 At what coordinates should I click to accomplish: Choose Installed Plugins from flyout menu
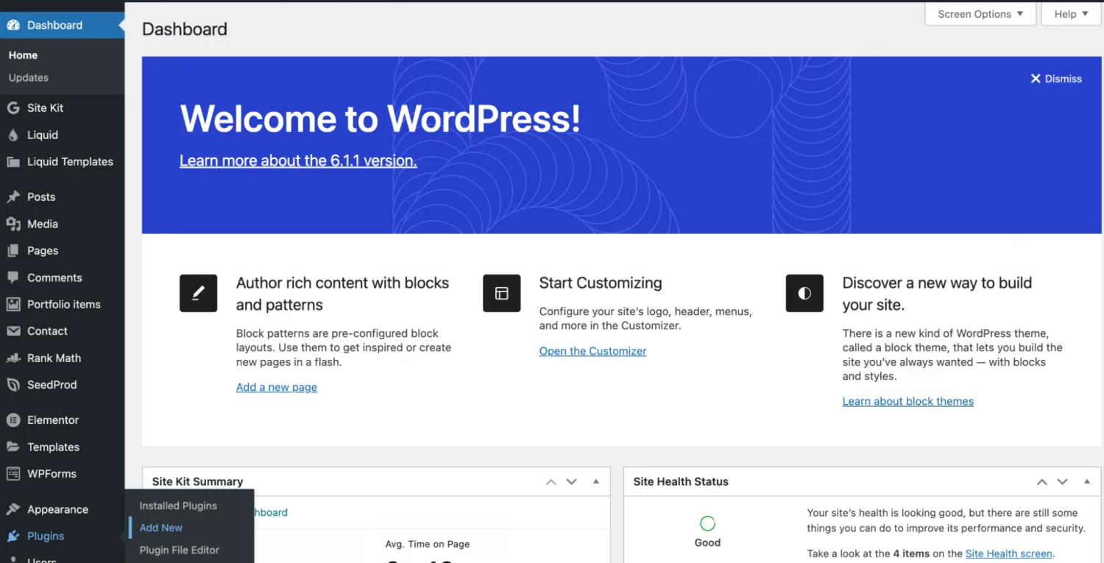[178, 506]
